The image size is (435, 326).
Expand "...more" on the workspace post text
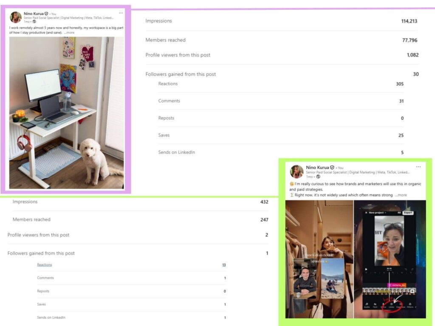pyautogui.click(x=69, y=33)
